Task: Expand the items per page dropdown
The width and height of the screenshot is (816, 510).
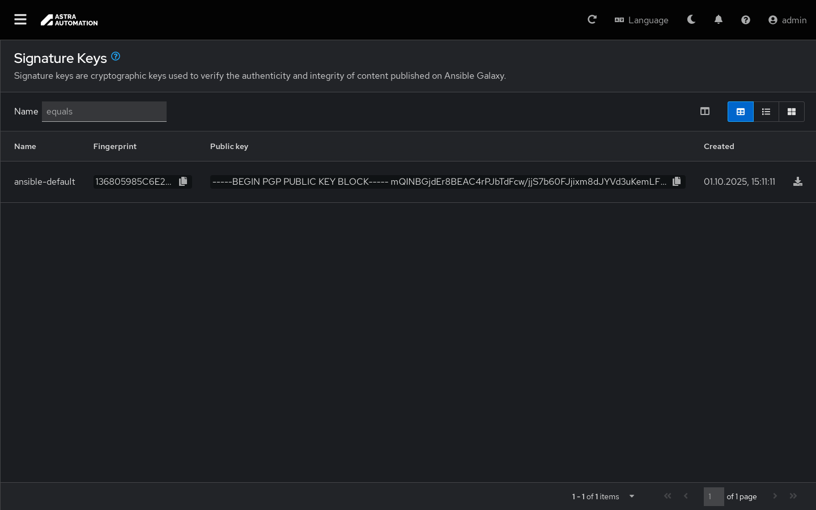Action: click(631, 496)
